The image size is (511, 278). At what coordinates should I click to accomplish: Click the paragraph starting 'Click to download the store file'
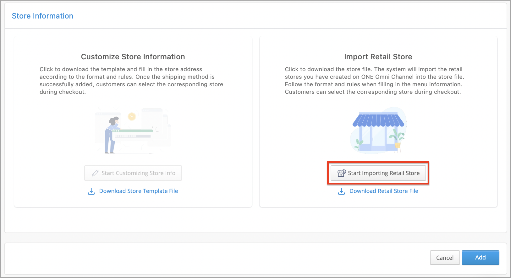tap(375, 81)
